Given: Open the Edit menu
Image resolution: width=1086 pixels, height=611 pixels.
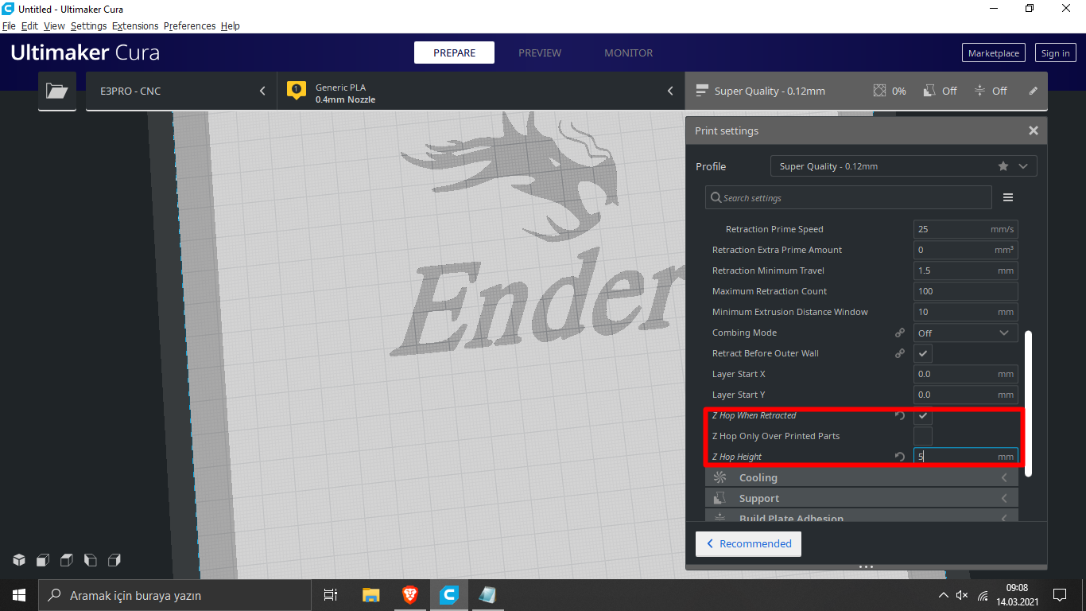Looking at the screenshot, I should pyautogui.click(x=29, y=26).
